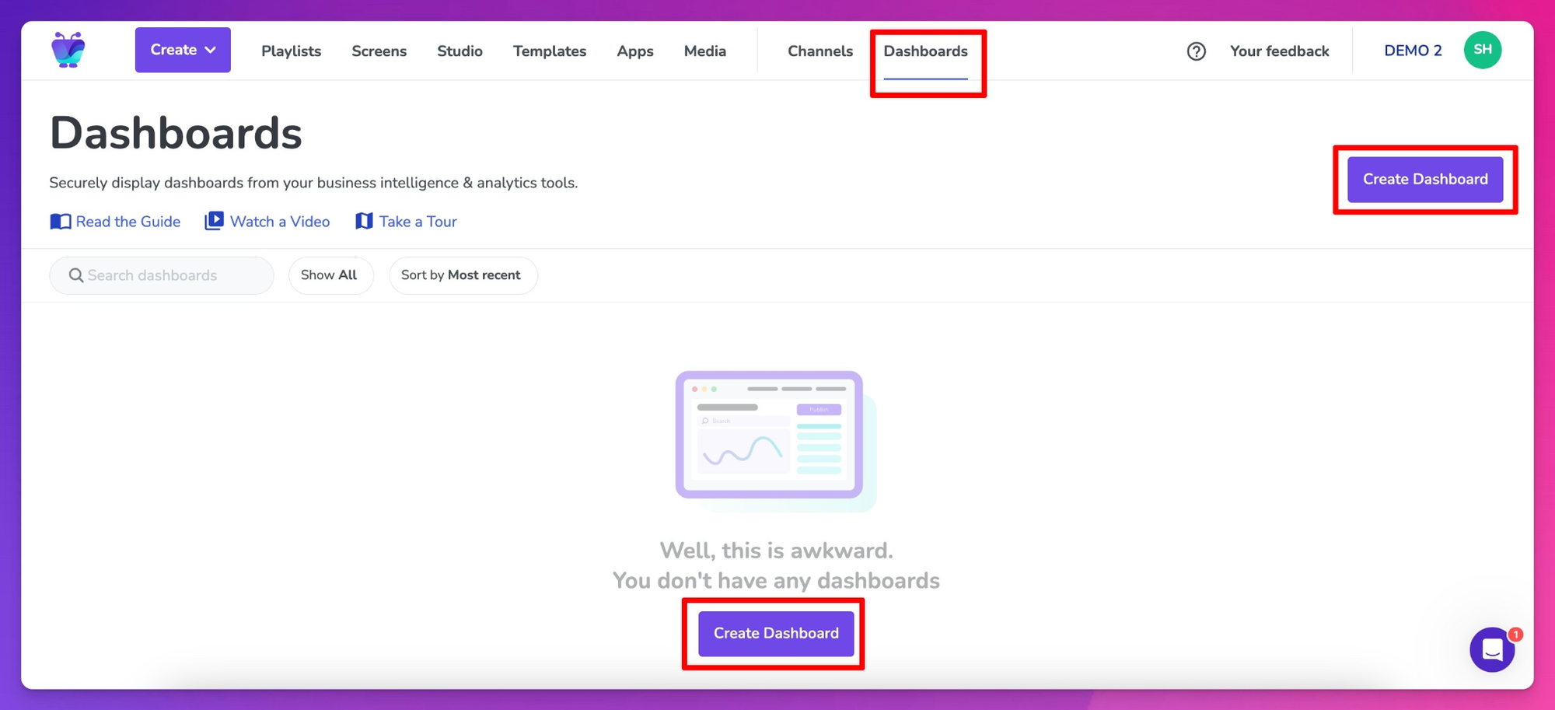Image resolution: width=1555 pixels, height=710 pixels.
Task: Click the SH user avatar
Action: point(1482,51)
